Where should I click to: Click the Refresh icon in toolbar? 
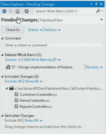tap(26, 11)
